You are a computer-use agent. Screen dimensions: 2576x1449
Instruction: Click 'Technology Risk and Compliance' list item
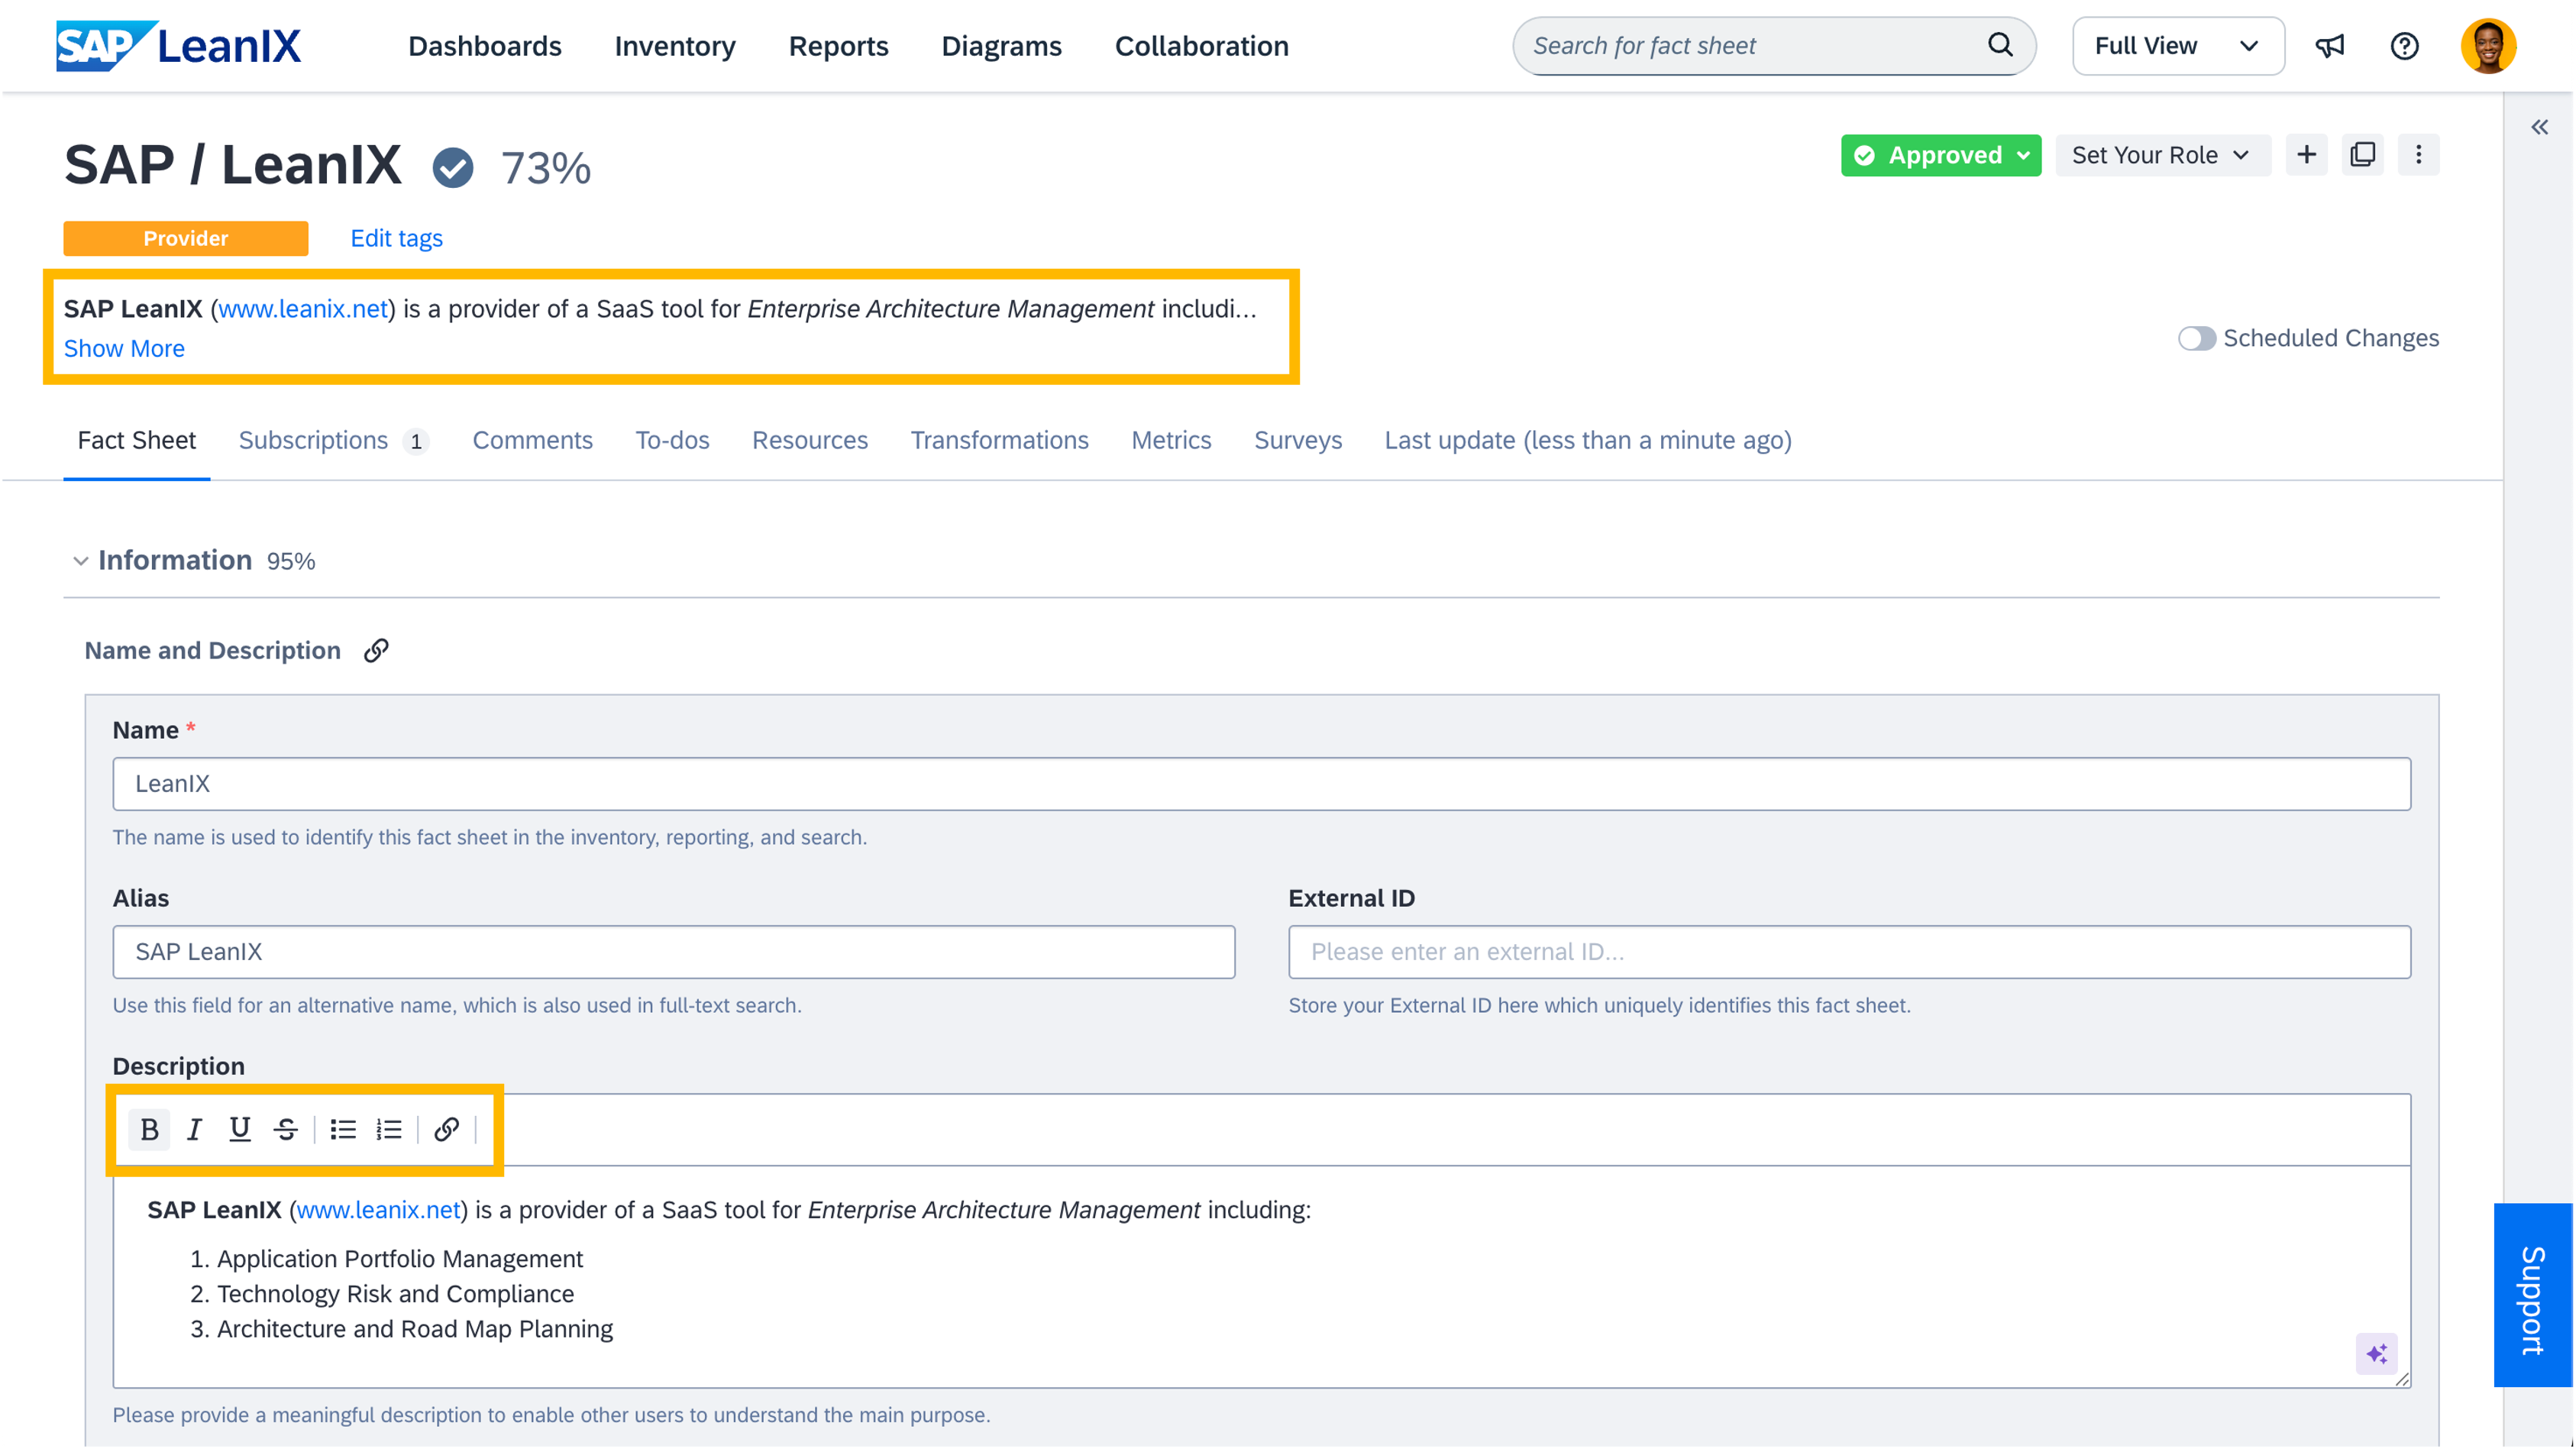[395, 1294]
